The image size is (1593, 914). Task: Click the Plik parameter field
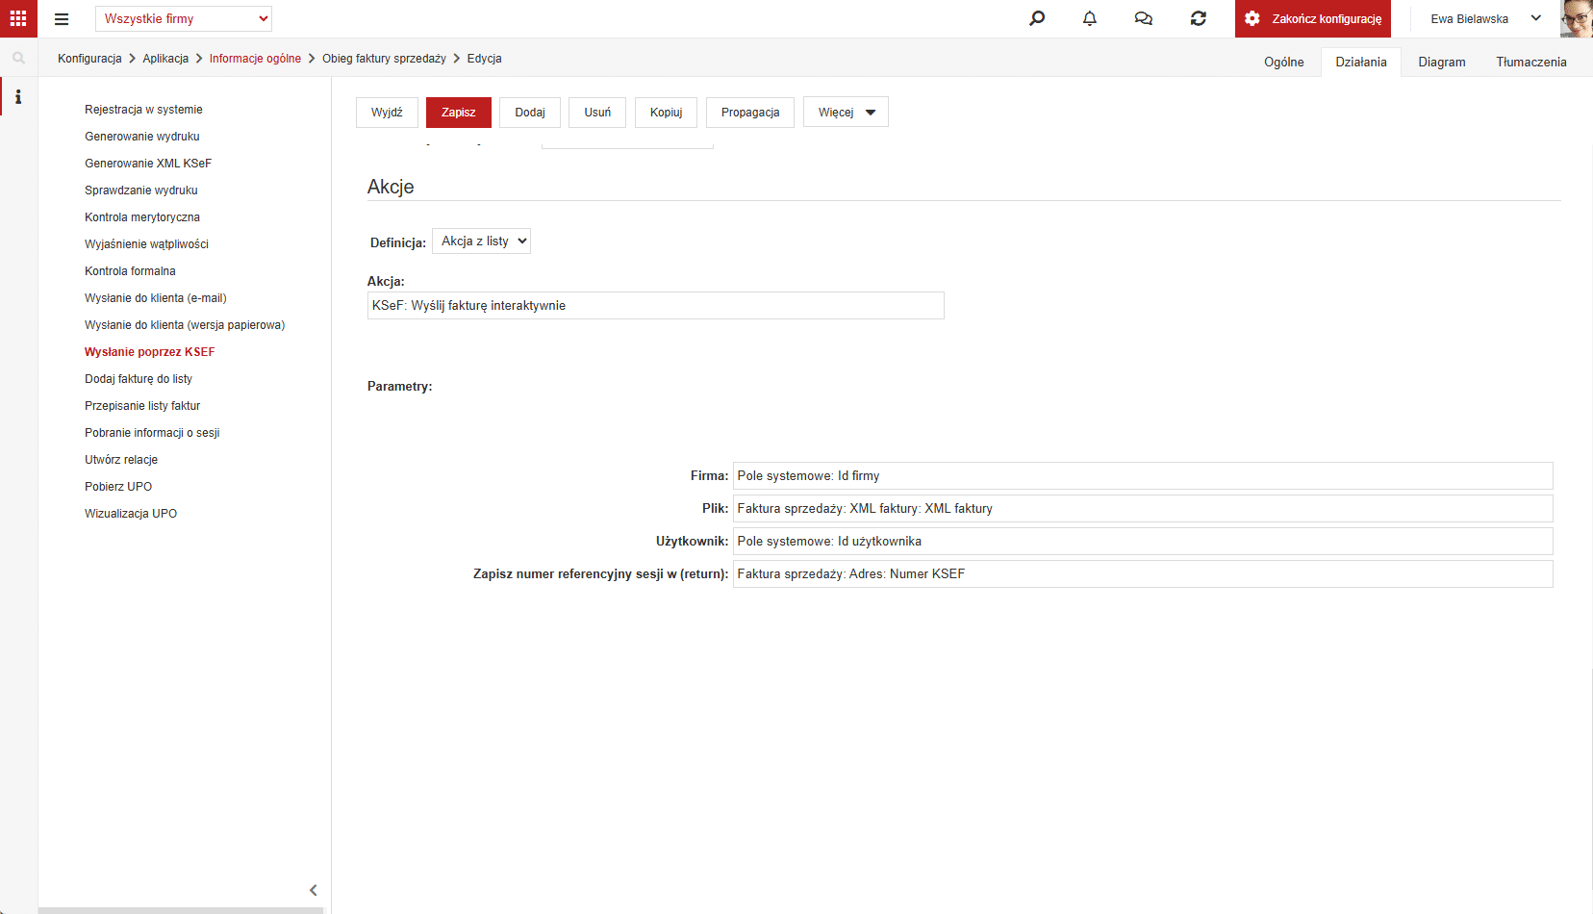click(1143, 509)
